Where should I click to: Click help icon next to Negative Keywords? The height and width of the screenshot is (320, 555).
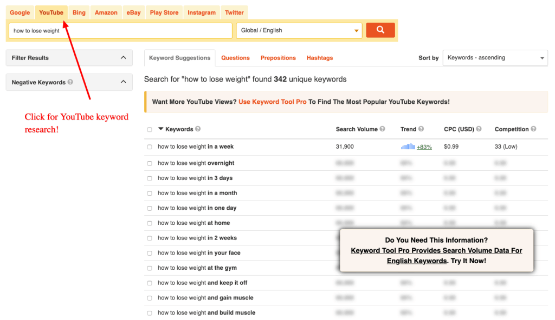point(70,83)
